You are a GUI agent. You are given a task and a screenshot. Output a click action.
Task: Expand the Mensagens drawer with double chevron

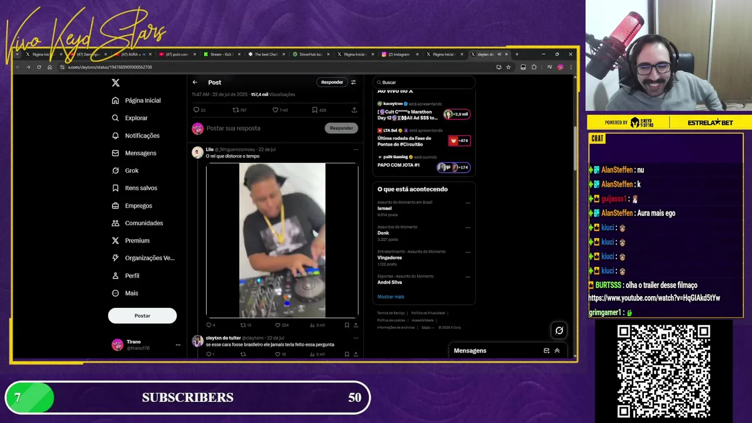tap(557, 351)
